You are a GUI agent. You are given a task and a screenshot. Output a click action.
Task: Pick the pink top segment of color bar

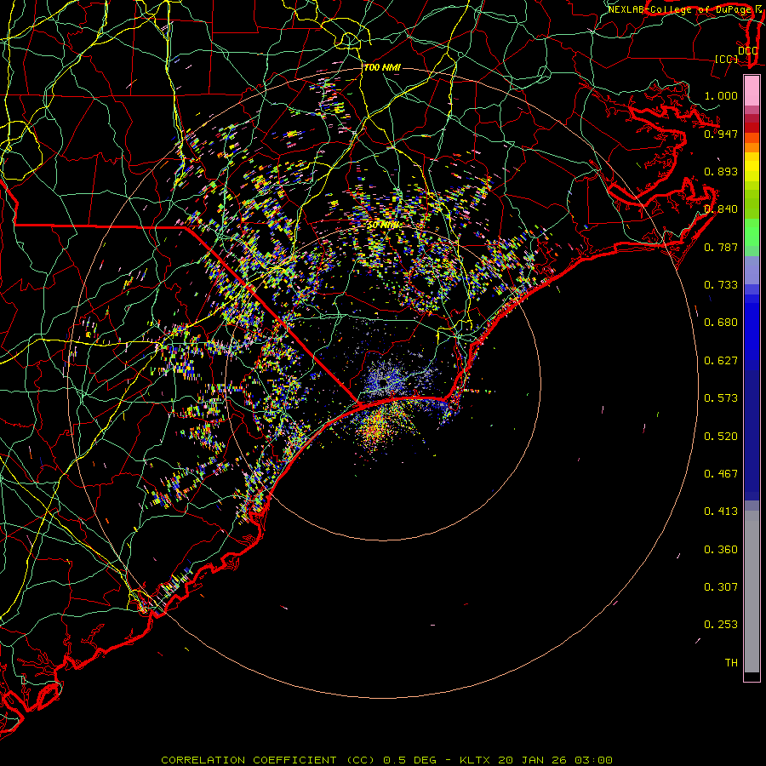[x=752, y=91]
